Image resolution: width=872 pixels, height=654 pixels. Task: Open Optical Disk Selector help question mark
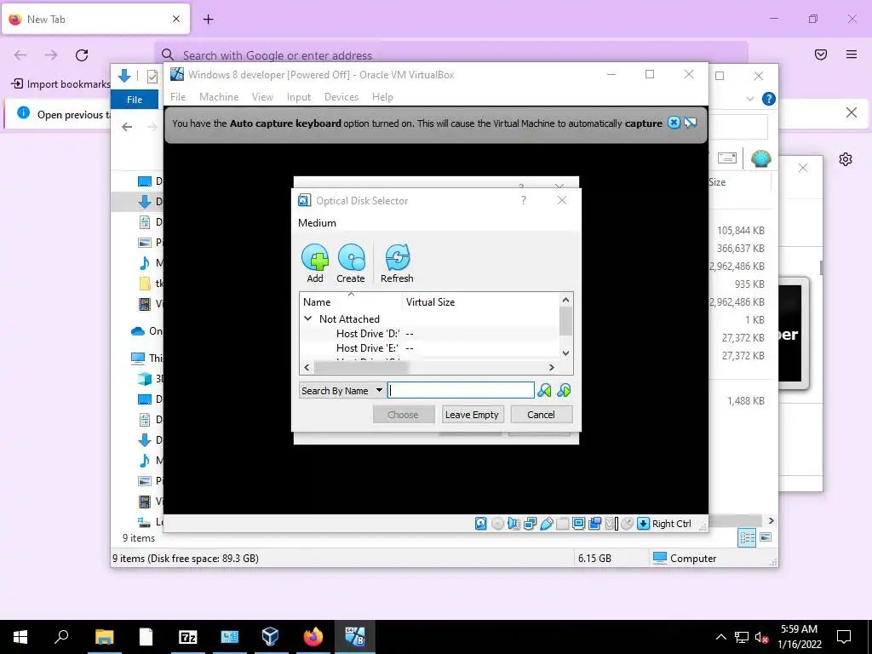click(x=524, y=200)
